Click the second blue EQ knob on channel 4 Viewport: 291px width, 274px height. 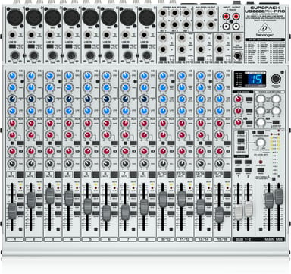pyautogui.click(x=69, y=87)
